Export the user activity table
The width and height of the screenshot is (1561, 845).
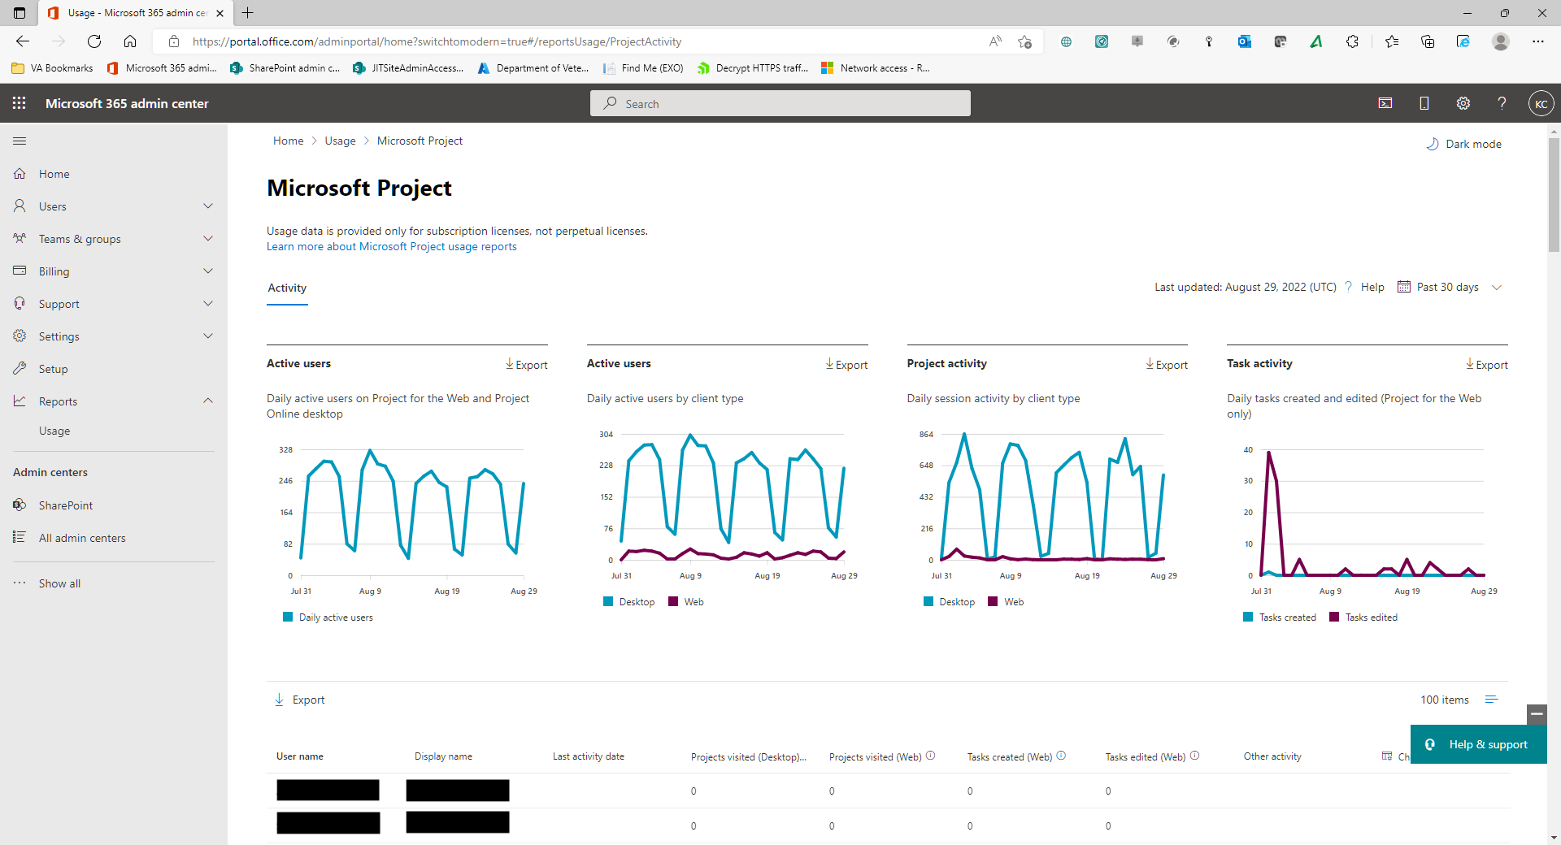coord(299,700)
